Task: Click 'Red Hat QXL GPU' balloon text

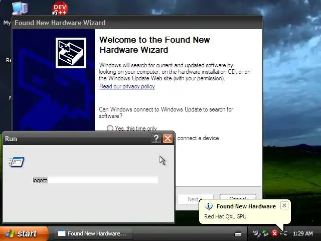Action: tap(225, 216)
